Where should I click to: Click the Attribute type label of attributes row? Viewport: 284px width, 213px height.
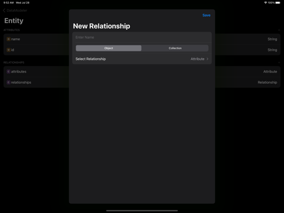click(x=270, y=72)
